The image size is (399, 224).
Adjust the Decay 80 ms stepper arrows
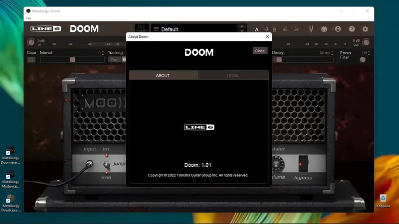tap(332, 53)
